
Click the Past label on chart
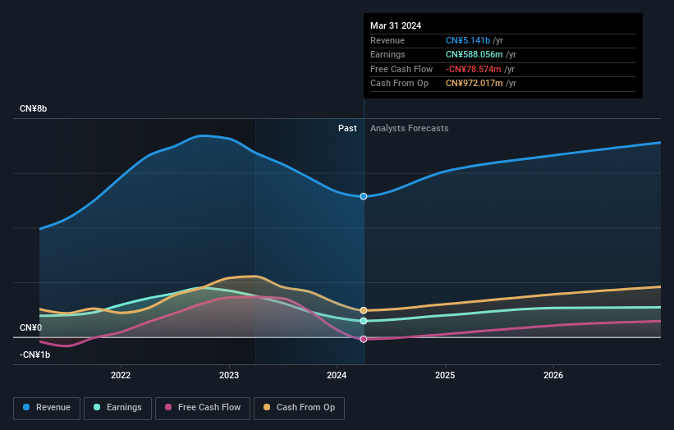347,128
